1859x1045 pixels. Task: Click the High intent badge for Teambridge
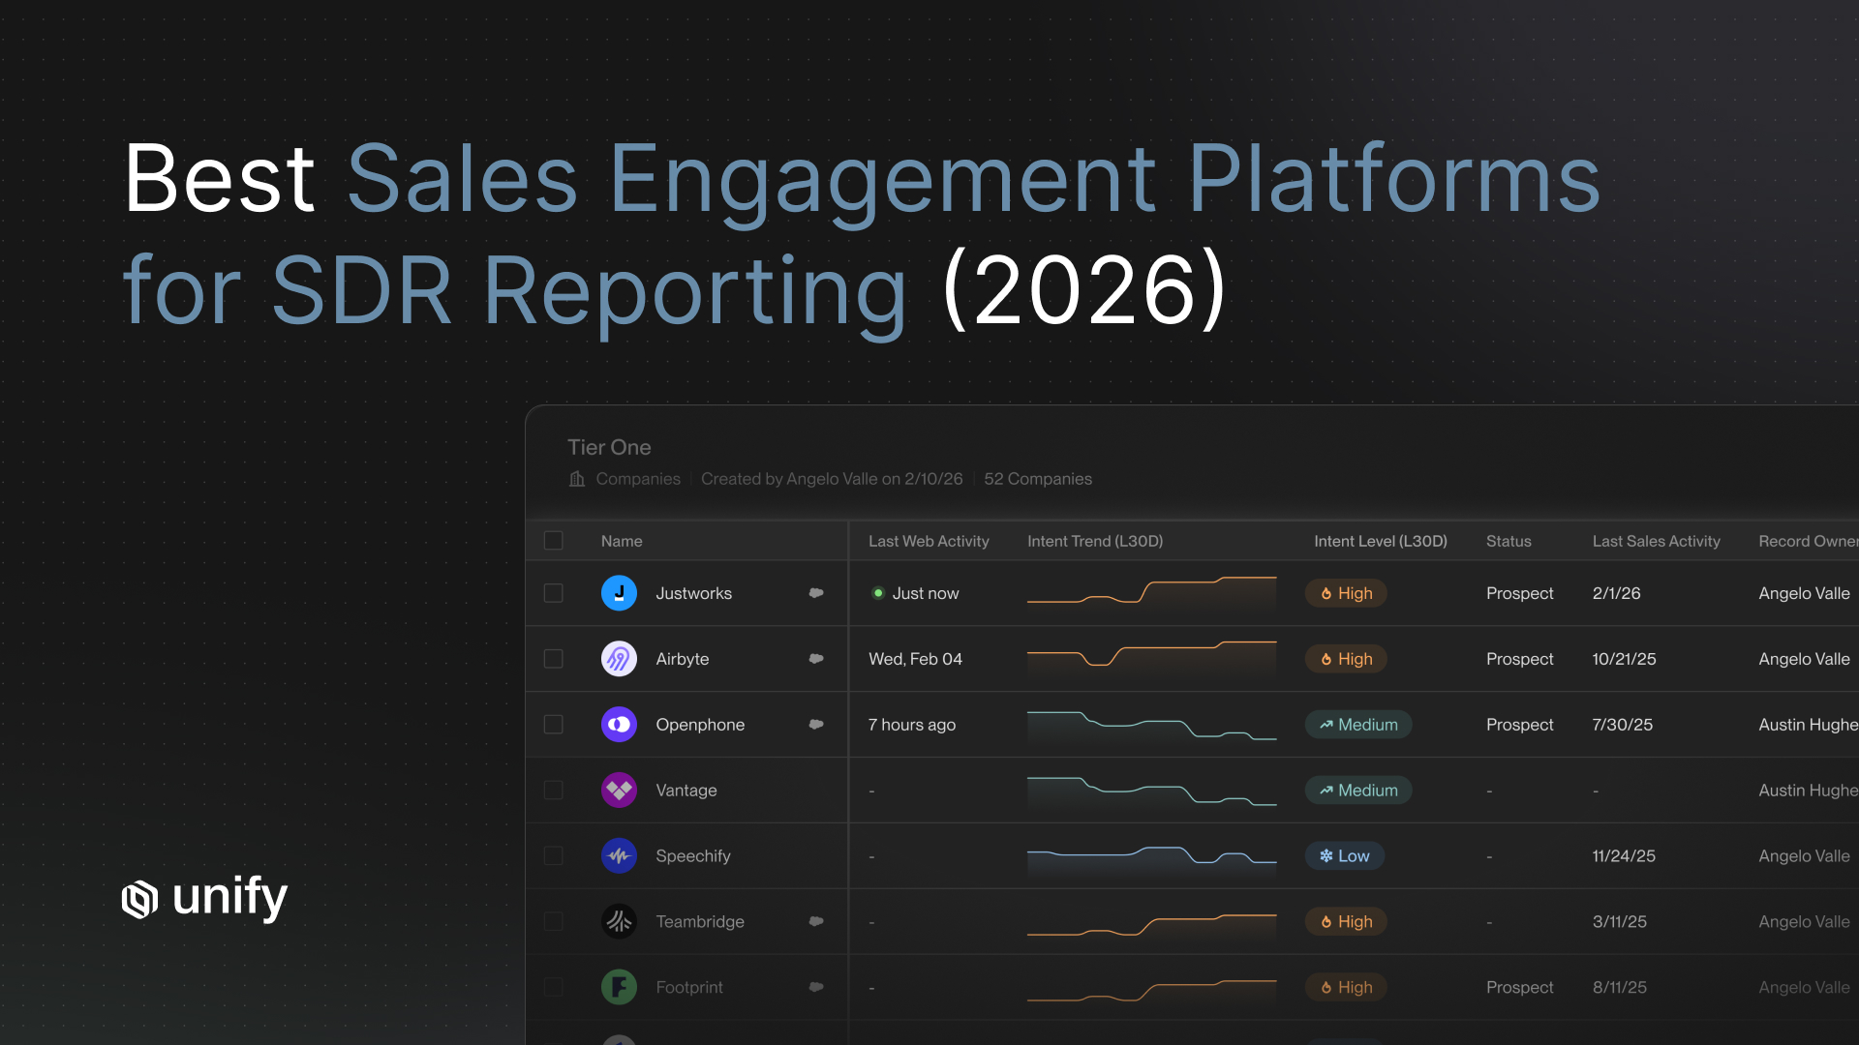1346,922
